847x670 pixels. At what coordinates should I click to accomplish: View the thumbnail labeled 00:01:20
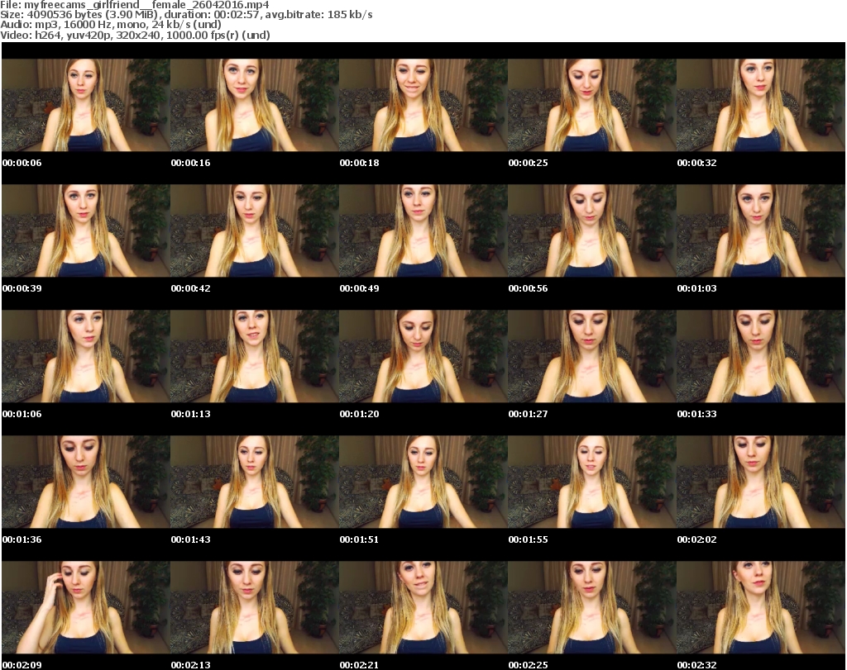pos(423,356)
